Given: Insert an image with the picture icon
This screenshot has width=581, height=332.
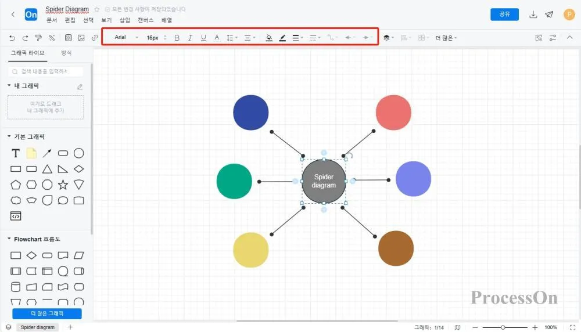Looking at the screenshot, I should 81,38.
